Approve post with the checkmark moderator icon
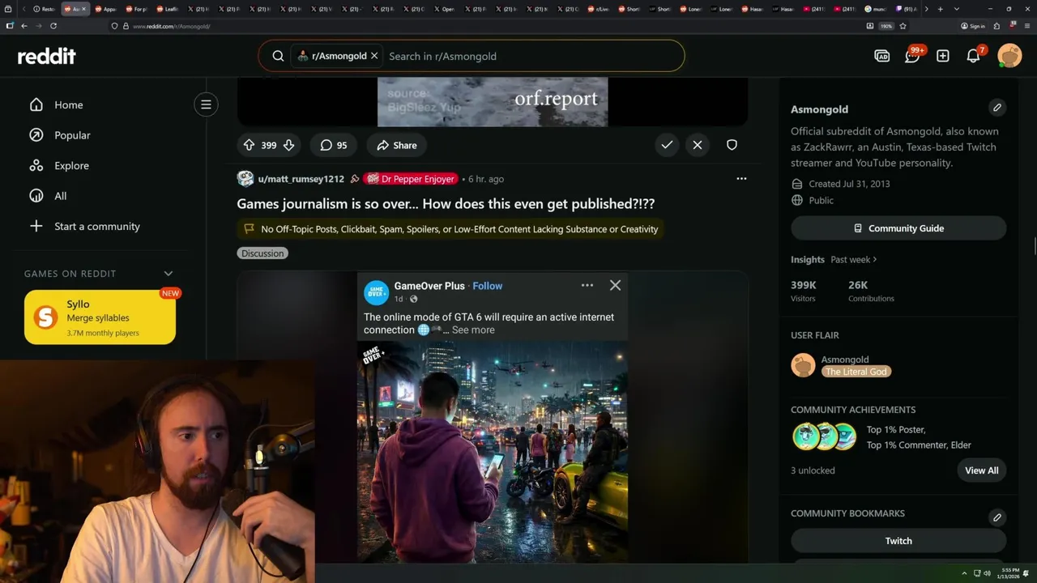This screenshot has width=1037, height=583. point(667,145)
